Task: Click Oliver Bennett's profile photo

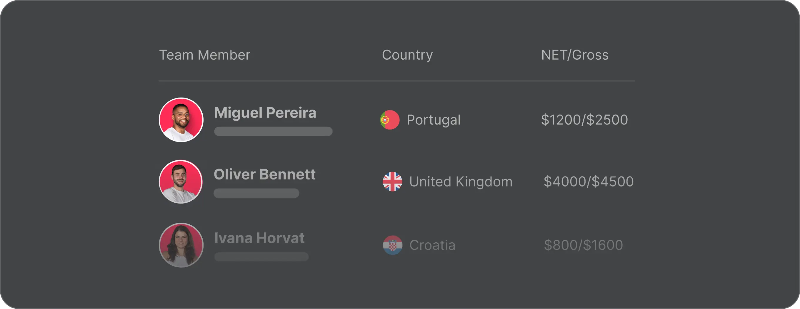Action: 181,182
